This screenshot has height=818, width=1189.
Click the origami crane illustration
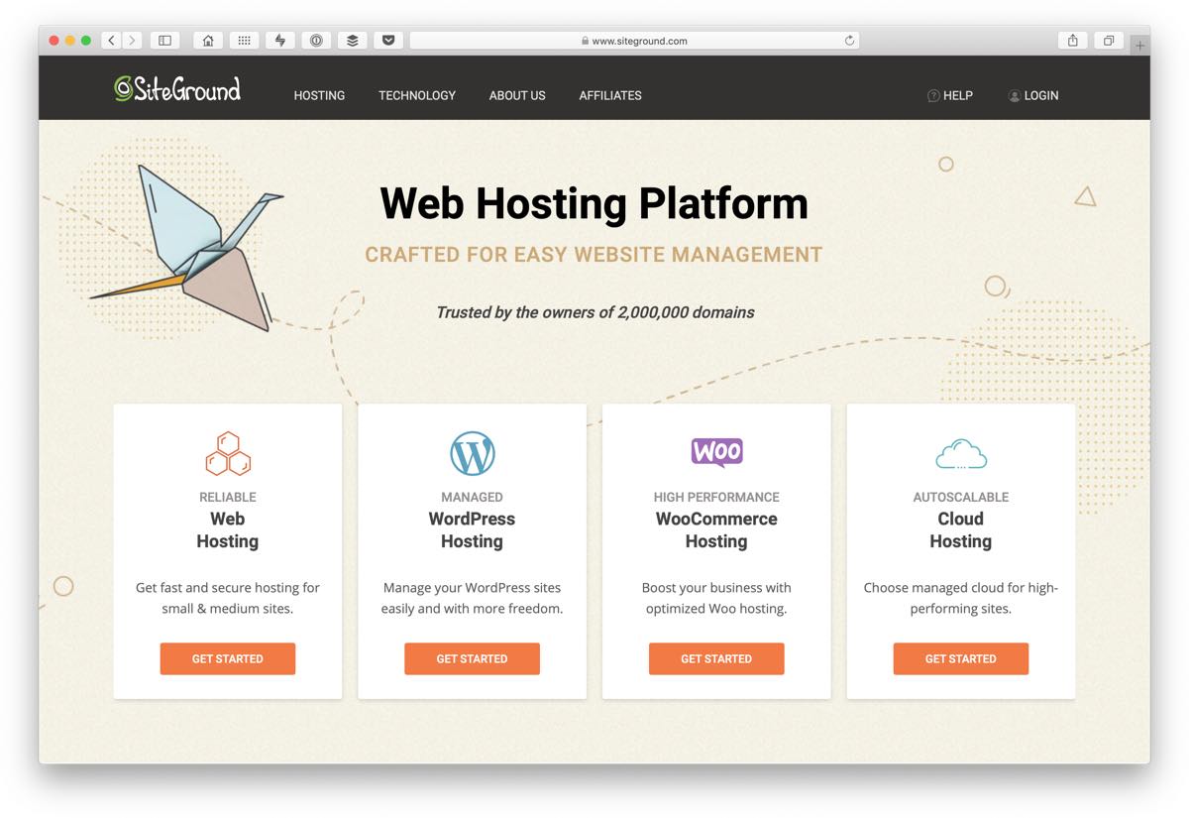tap(186, 248)
